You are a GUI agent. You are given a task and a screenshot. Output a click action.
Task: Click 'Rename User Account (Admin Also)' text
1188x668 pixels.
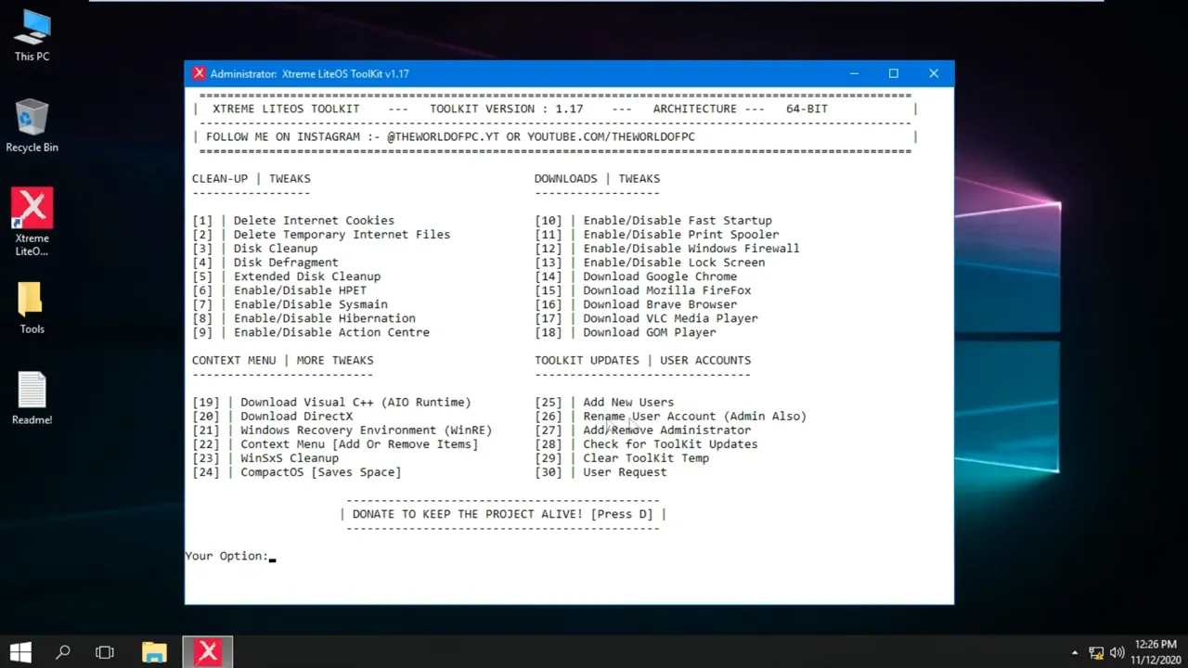(x=695, y=417)
